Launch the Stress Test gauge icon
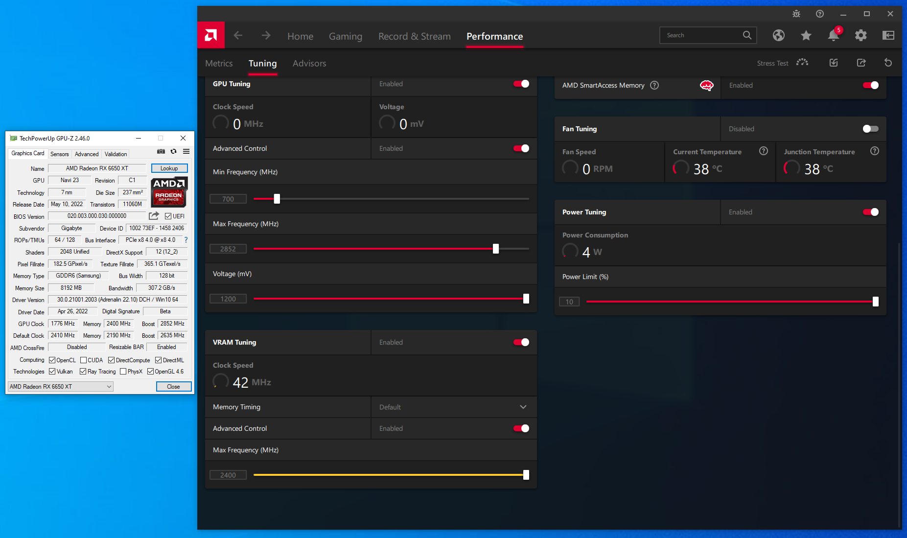 (x=802, y=63)
